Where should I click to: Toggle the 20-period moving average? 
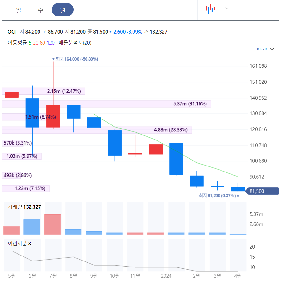(x=36, y=43)
